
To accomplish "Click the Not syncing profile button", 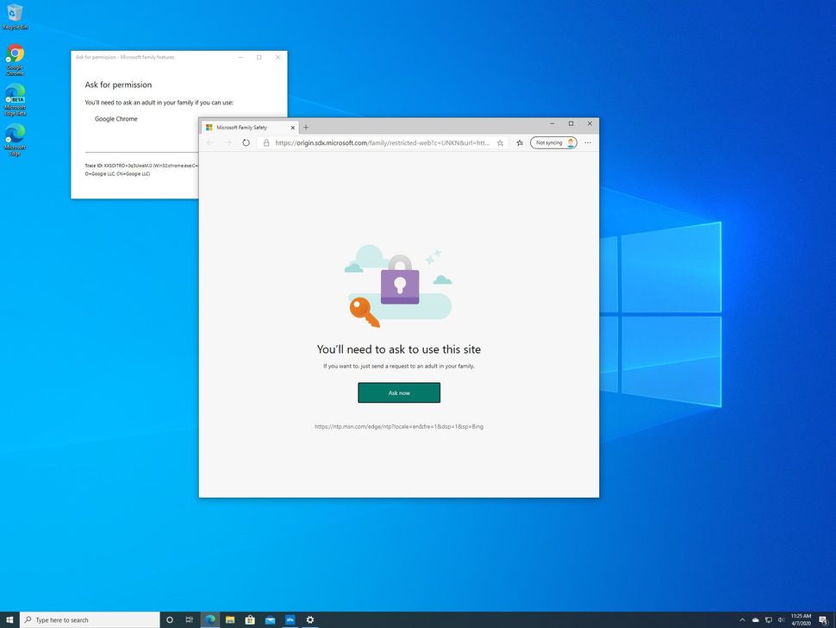I will pos(552,142).
